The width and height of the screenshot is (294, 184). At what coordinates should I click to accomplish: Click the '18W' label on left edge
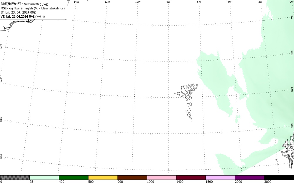1,79
